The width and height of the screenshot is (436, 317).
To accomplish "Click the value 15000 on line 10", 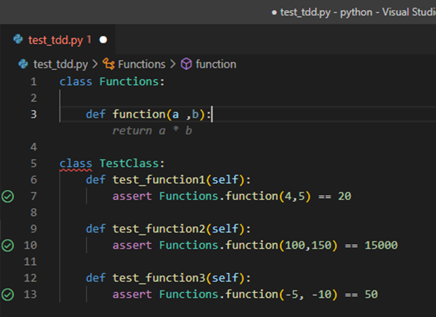I will (x=381, y=245).
